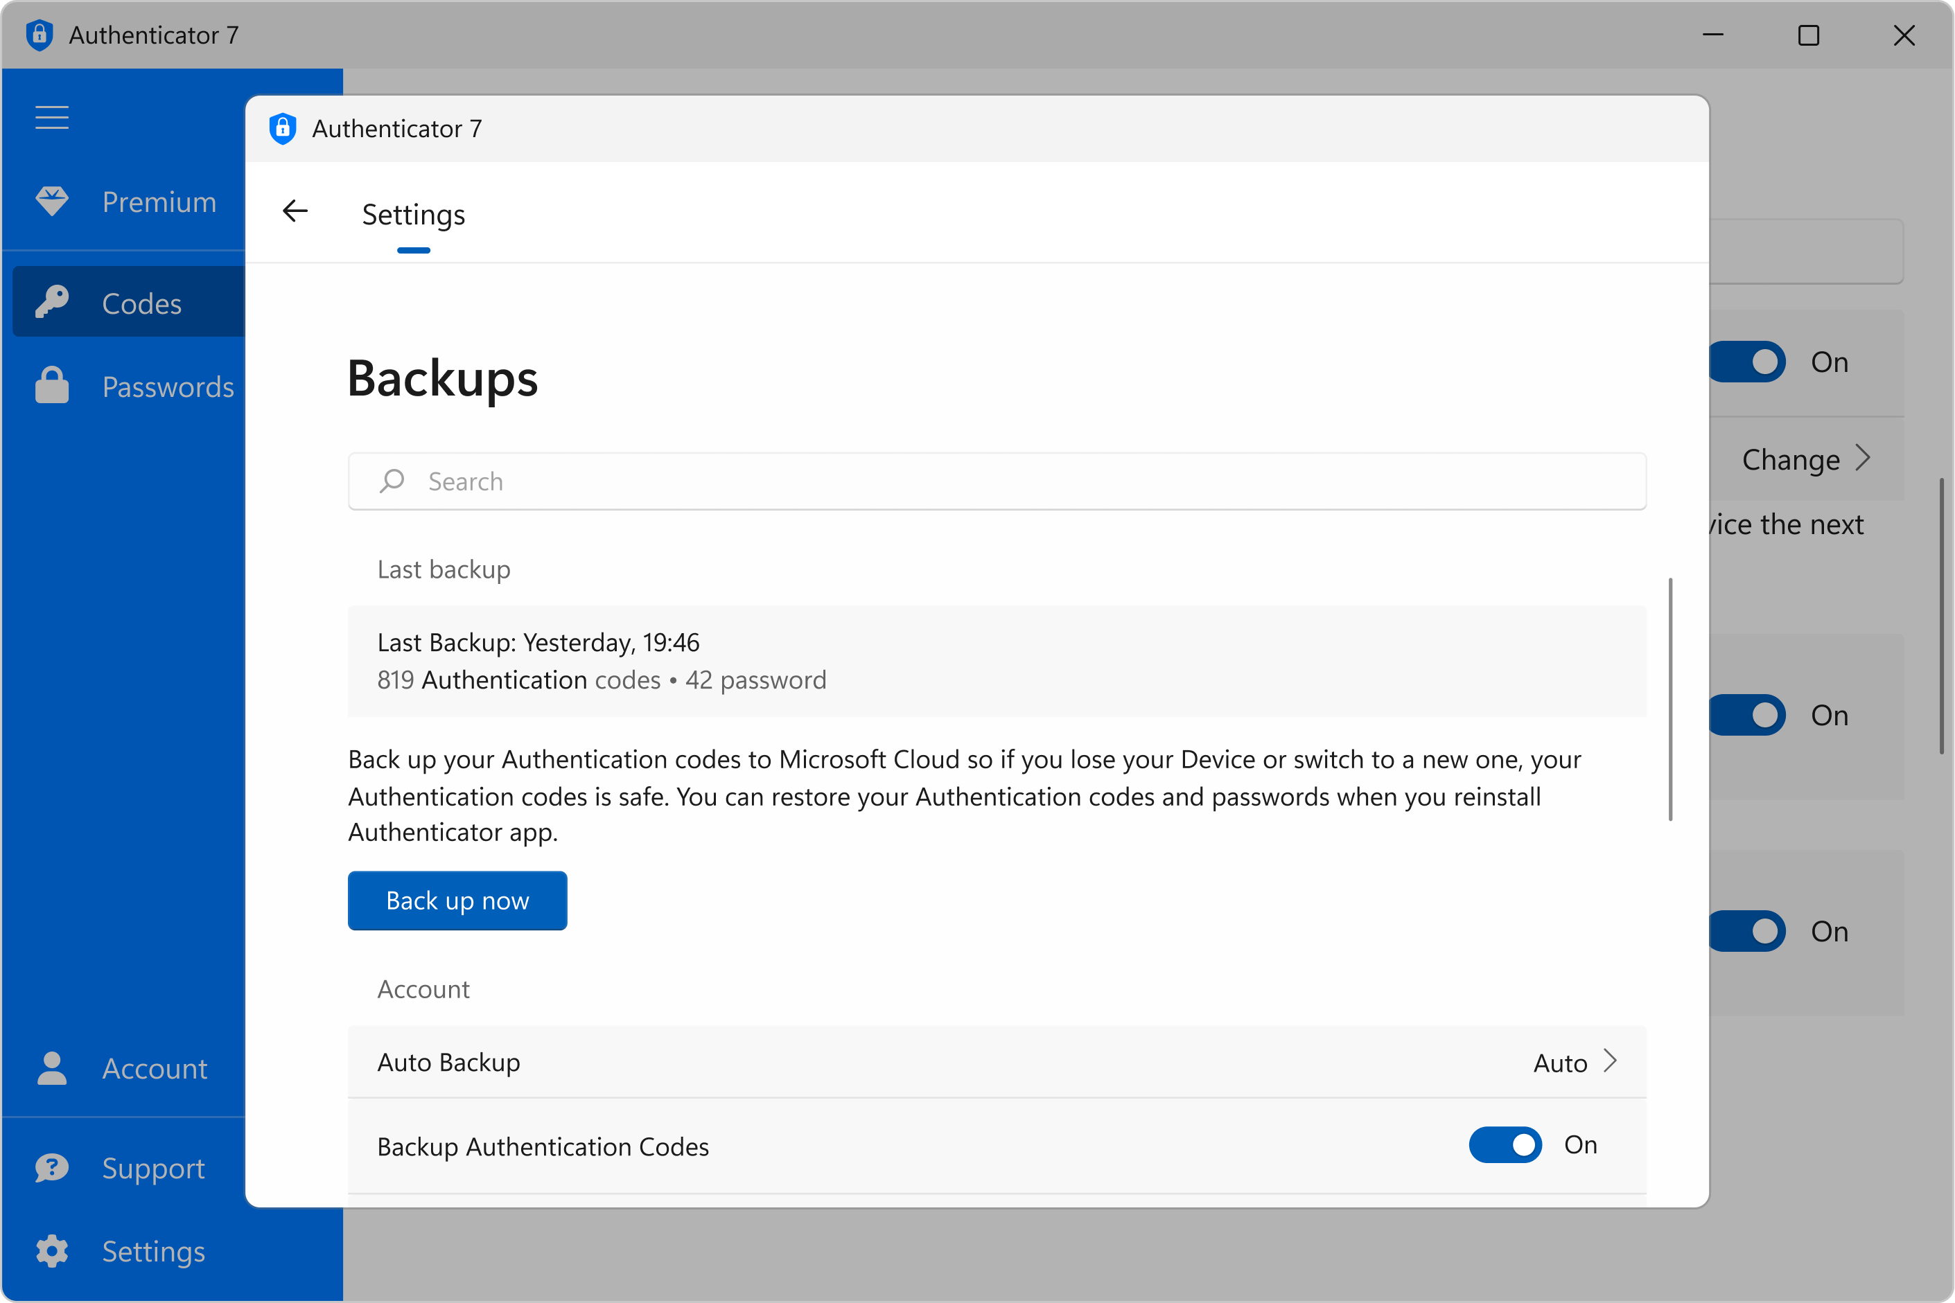Maximize the Authenticator 7 window

point(1809,35)
